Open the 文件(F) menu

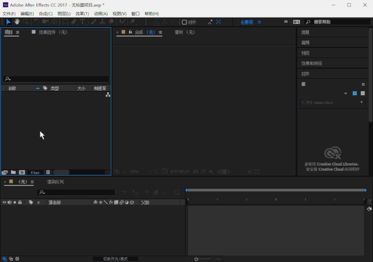click(x=9, y=13)
